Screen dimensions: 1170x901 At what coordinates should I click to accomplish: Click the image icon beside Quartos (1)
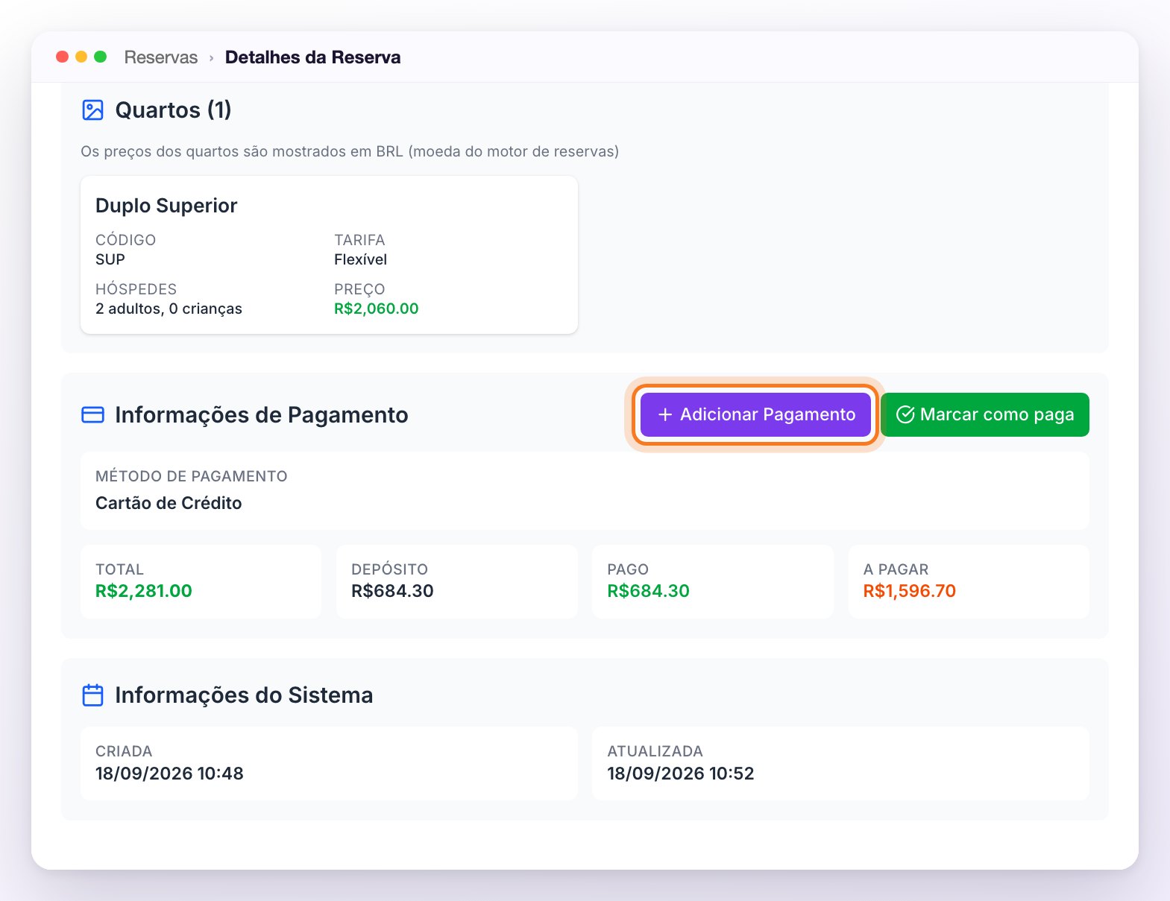pos(92,110)
